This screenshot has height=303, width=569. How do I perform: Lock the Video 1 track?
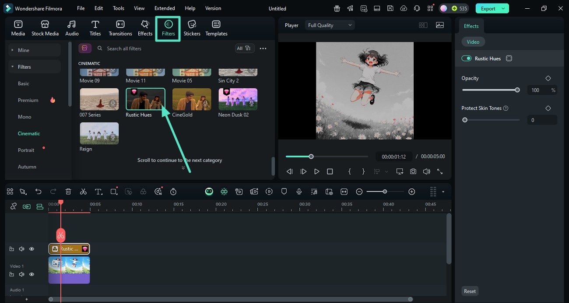point(12,274)
